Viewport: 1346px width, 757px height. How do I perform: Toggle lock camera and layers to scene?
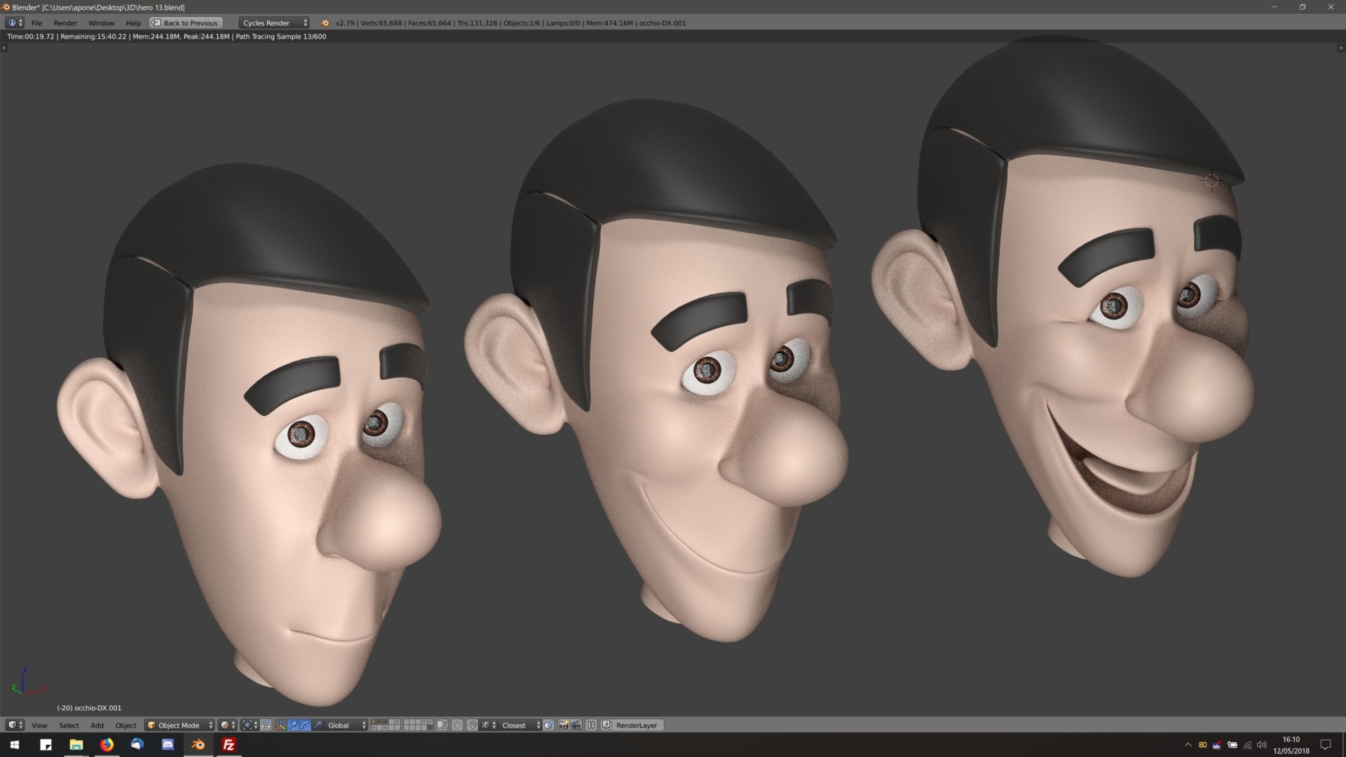click(442, 725)
